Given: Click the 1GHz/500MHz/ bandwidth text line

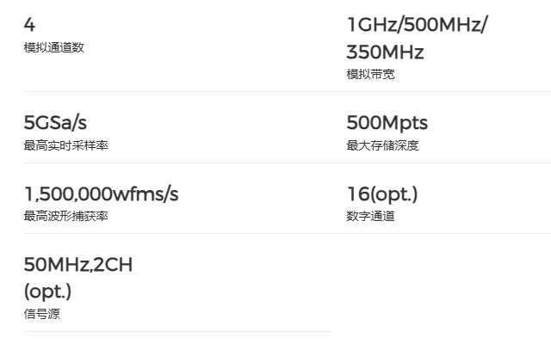Looking at the screenshot, I should point(417,25).
